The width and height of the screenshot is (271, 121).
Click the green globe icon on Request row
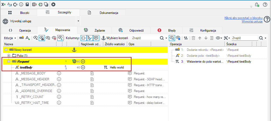point(74,61)
